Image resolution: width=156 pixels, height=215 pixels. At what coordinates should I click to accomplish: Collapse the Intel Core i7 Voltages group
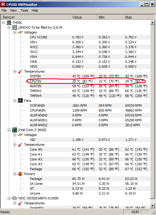(x=15, y=135)
